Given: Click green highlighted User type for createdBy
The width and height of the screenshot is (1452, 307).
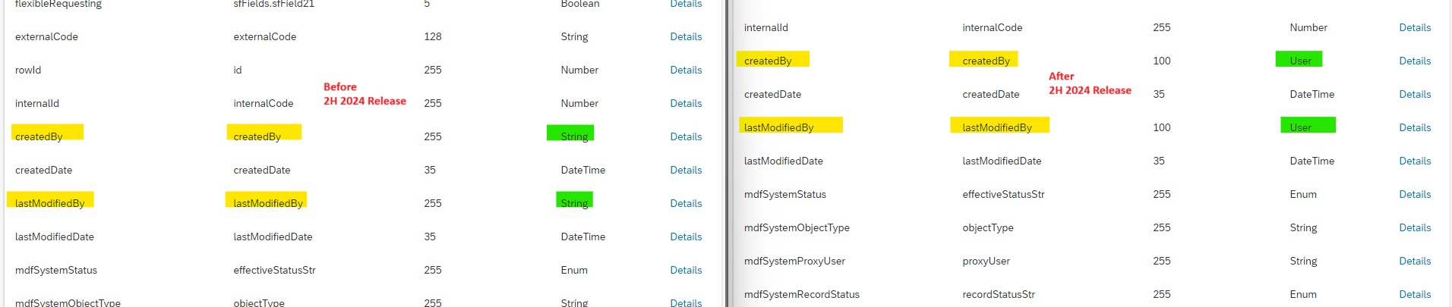Looking at the screenshot, I should [1299, 59].
